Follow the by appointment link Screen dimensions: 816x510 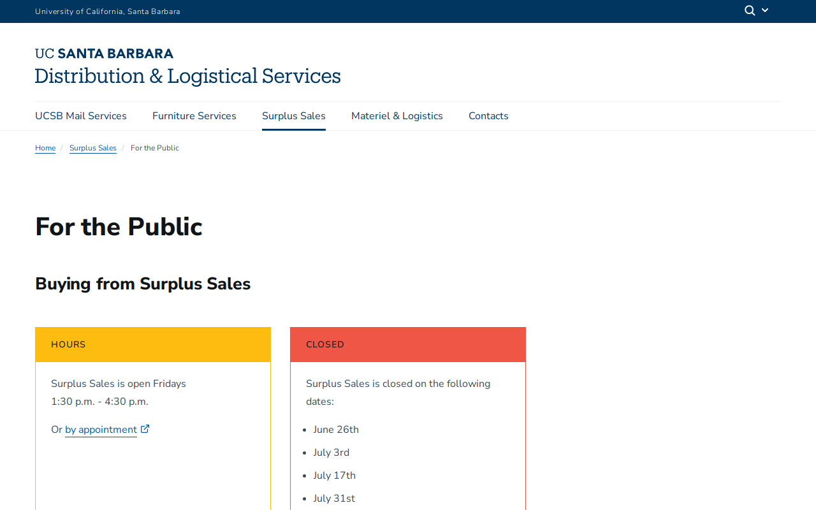(x=101, y=430)
